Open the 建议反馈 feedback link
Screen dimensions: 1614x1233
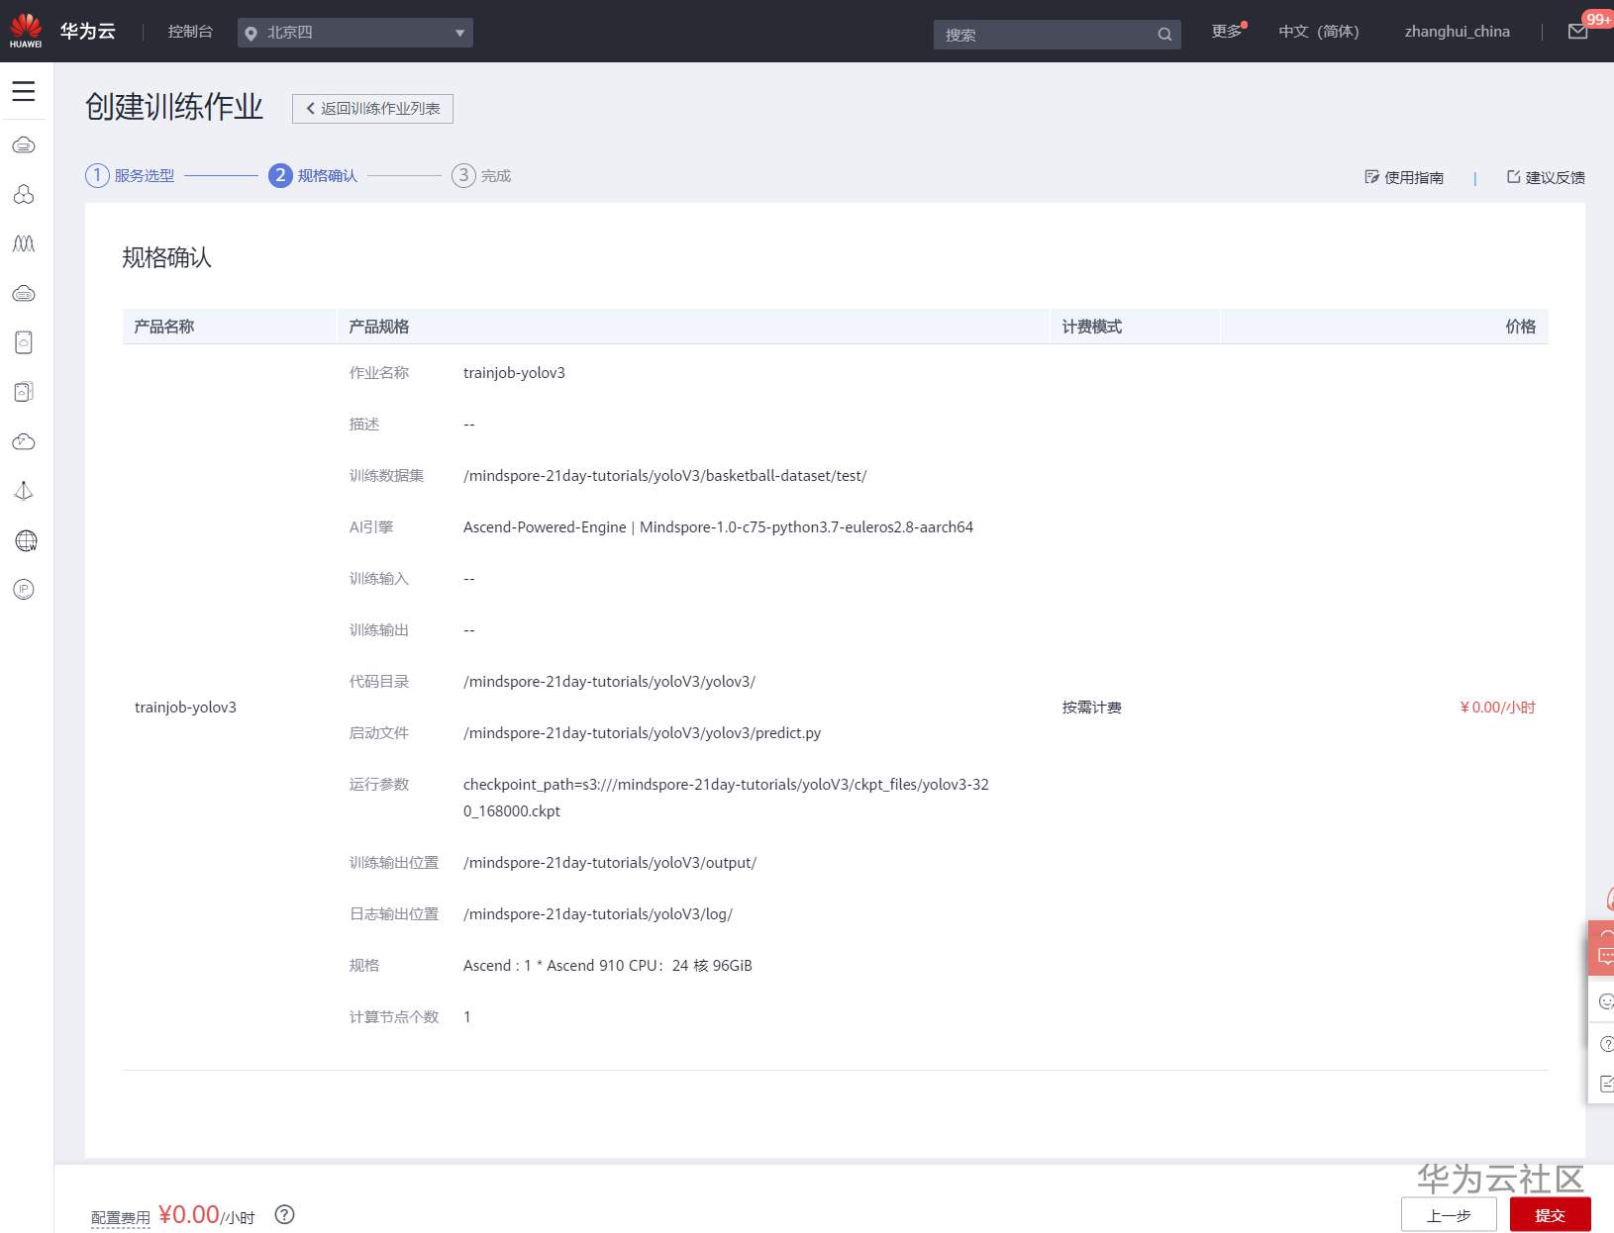(1546, 177)
